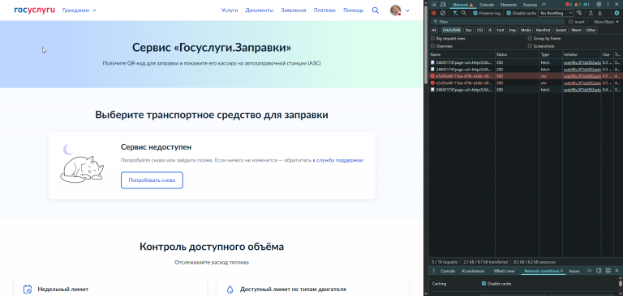Go to Заявления in the site header

tap(293, 11)
